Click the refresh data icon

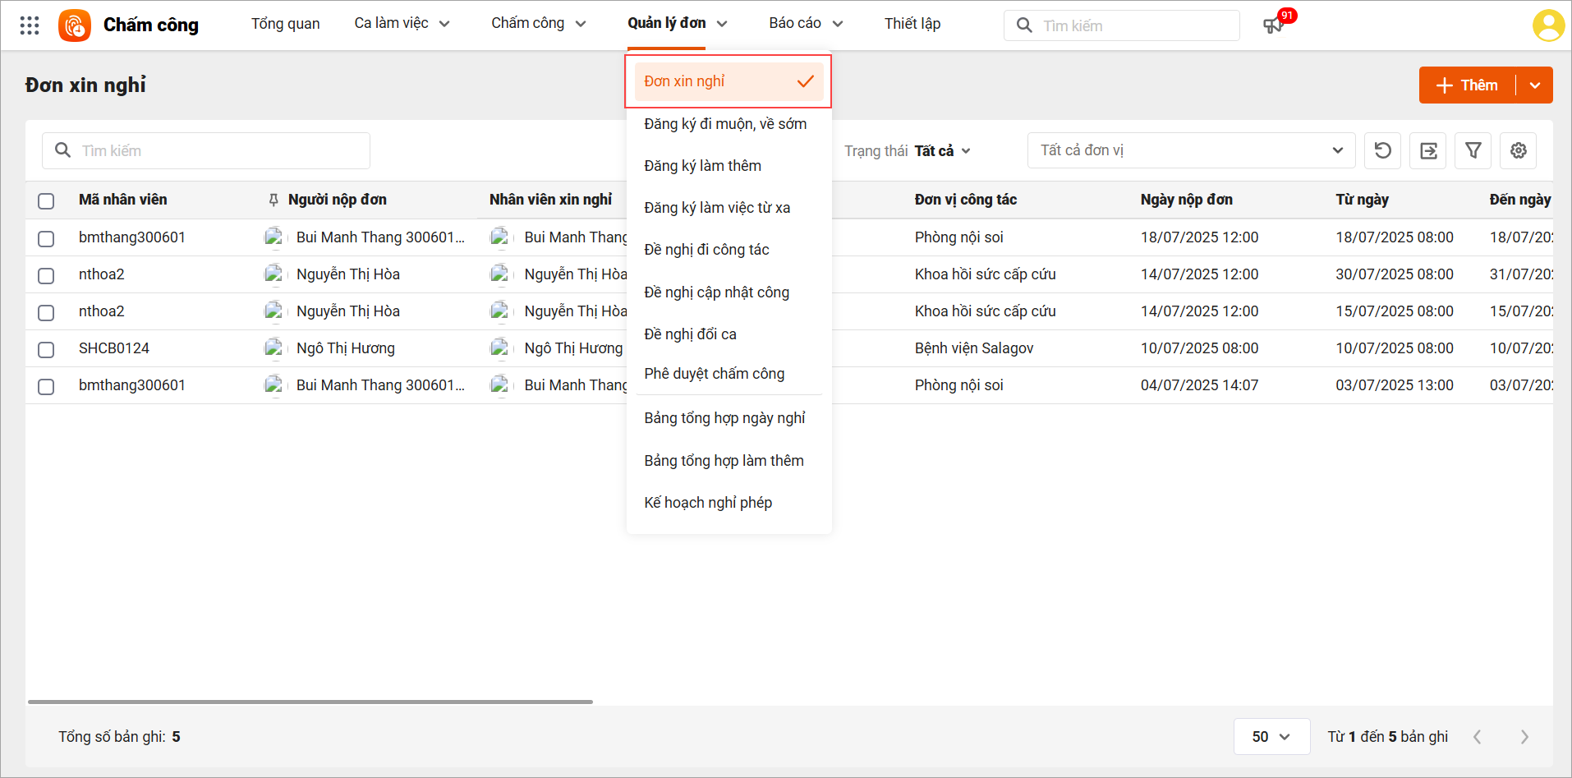click(x=1382, y=150)
